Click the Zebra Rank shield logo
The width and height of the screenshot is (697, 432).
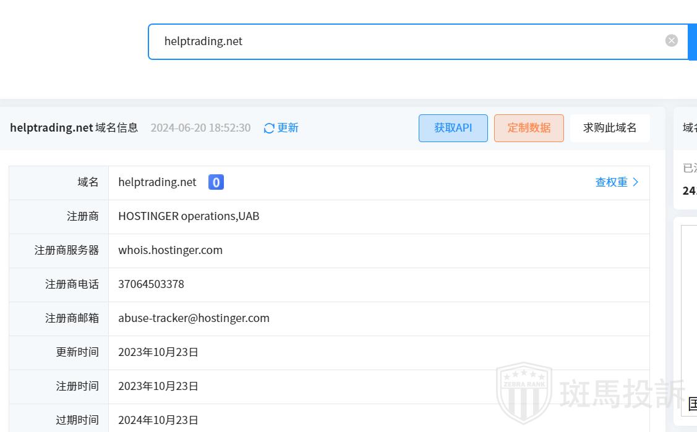click(x=524, y=392)
